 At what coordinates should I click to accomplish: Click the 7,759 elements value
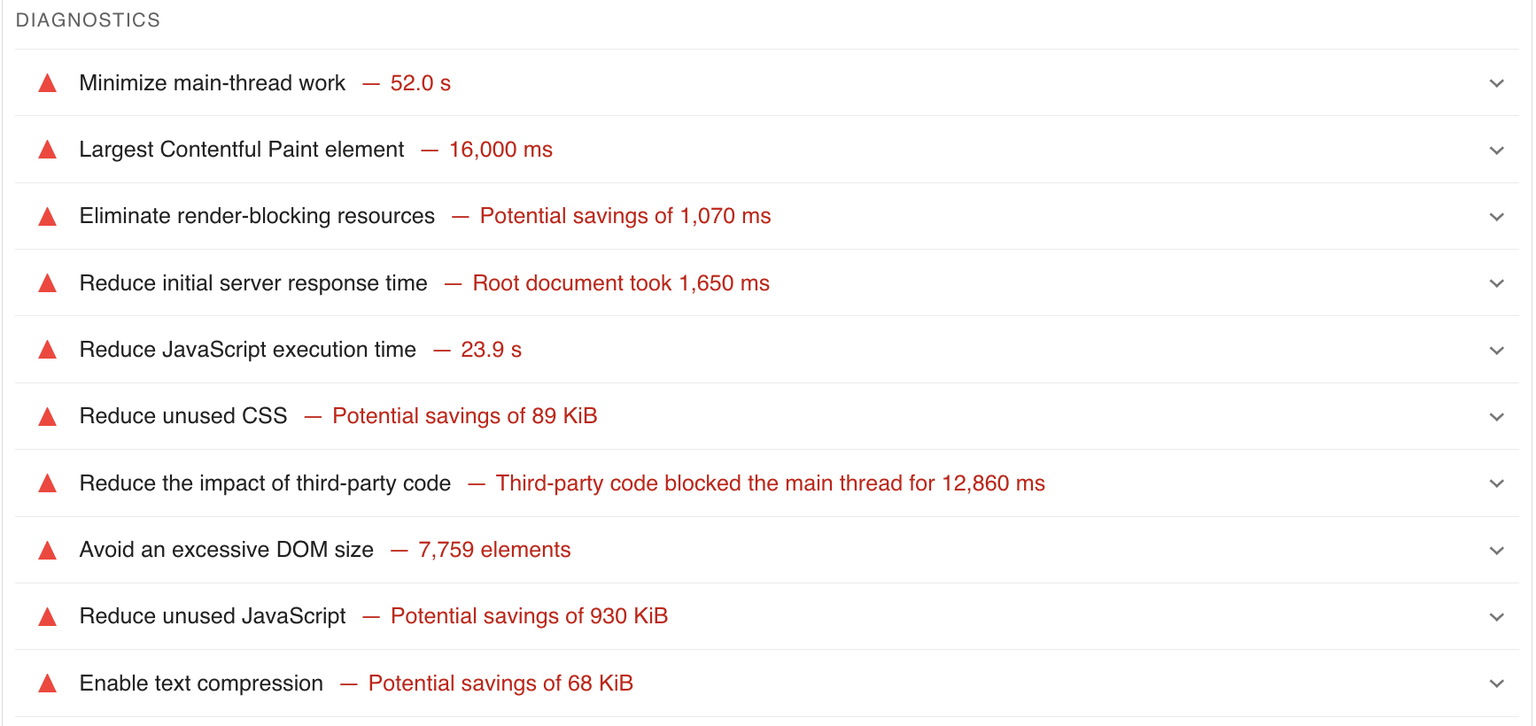(x=493, y=549)
